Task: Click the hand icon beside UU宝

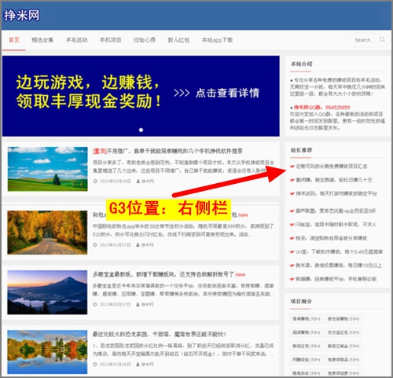Action: (292, 251)
